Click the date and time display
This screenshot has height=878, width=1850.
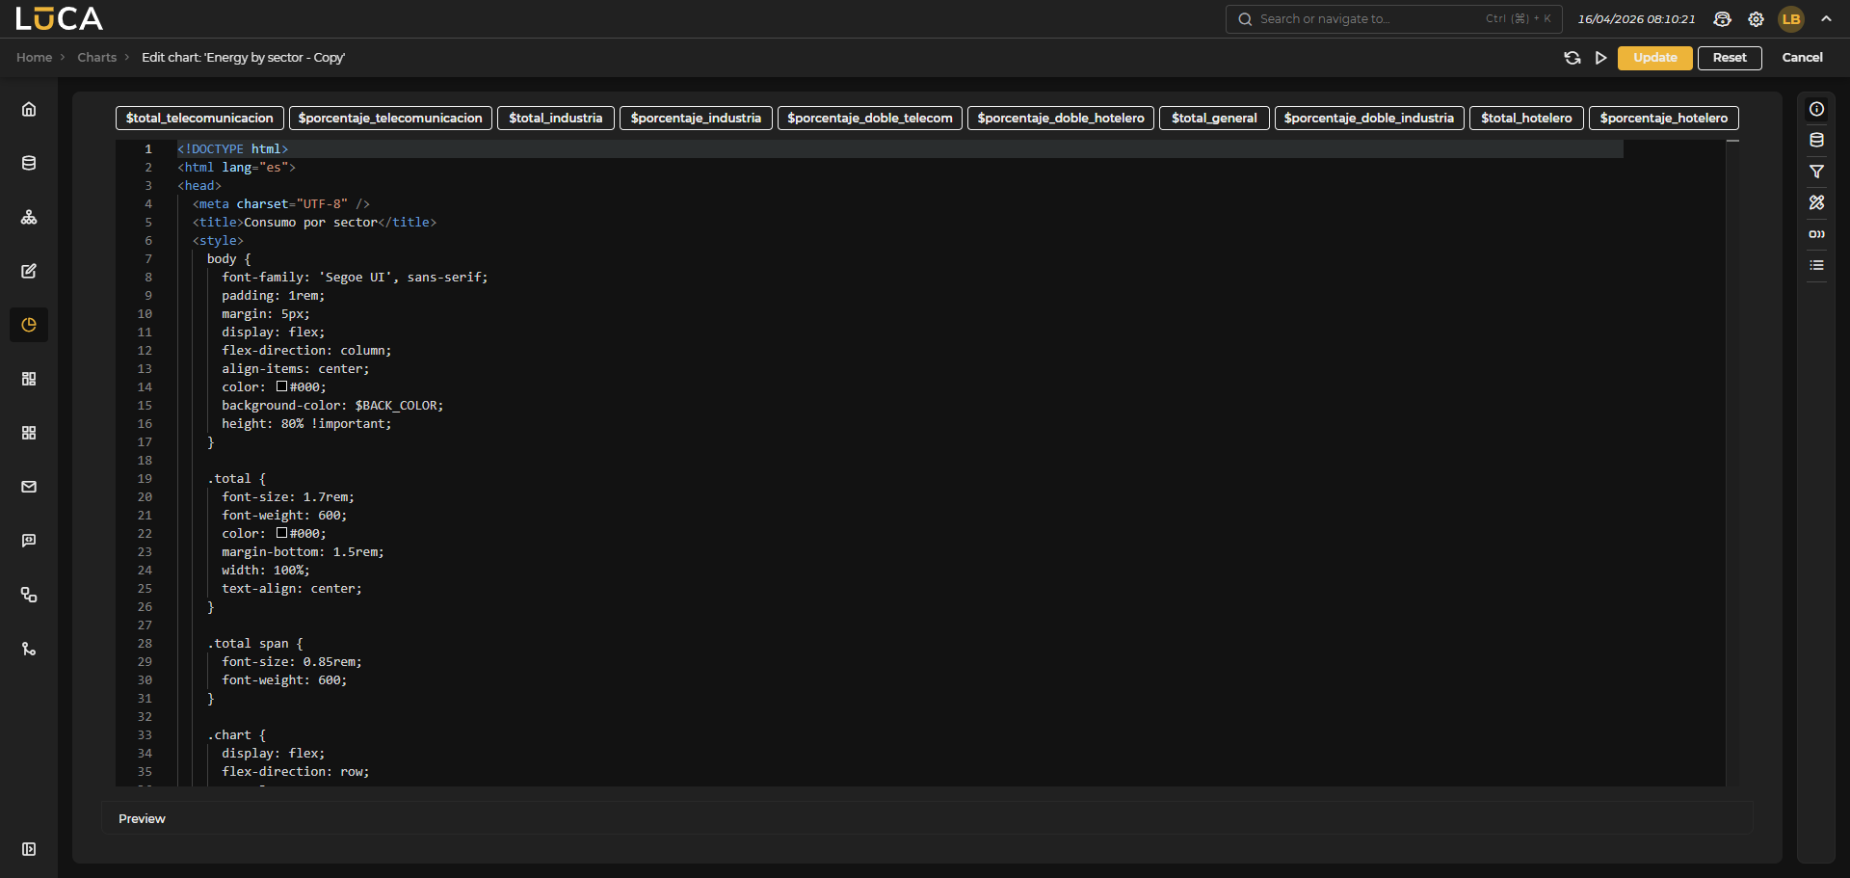(x=1636, y=19)
